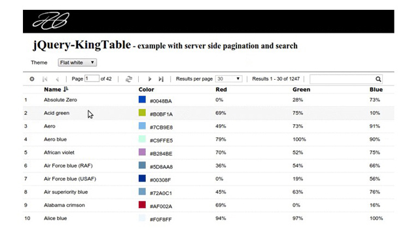Click the hex code #0048BA

point(161,101)
